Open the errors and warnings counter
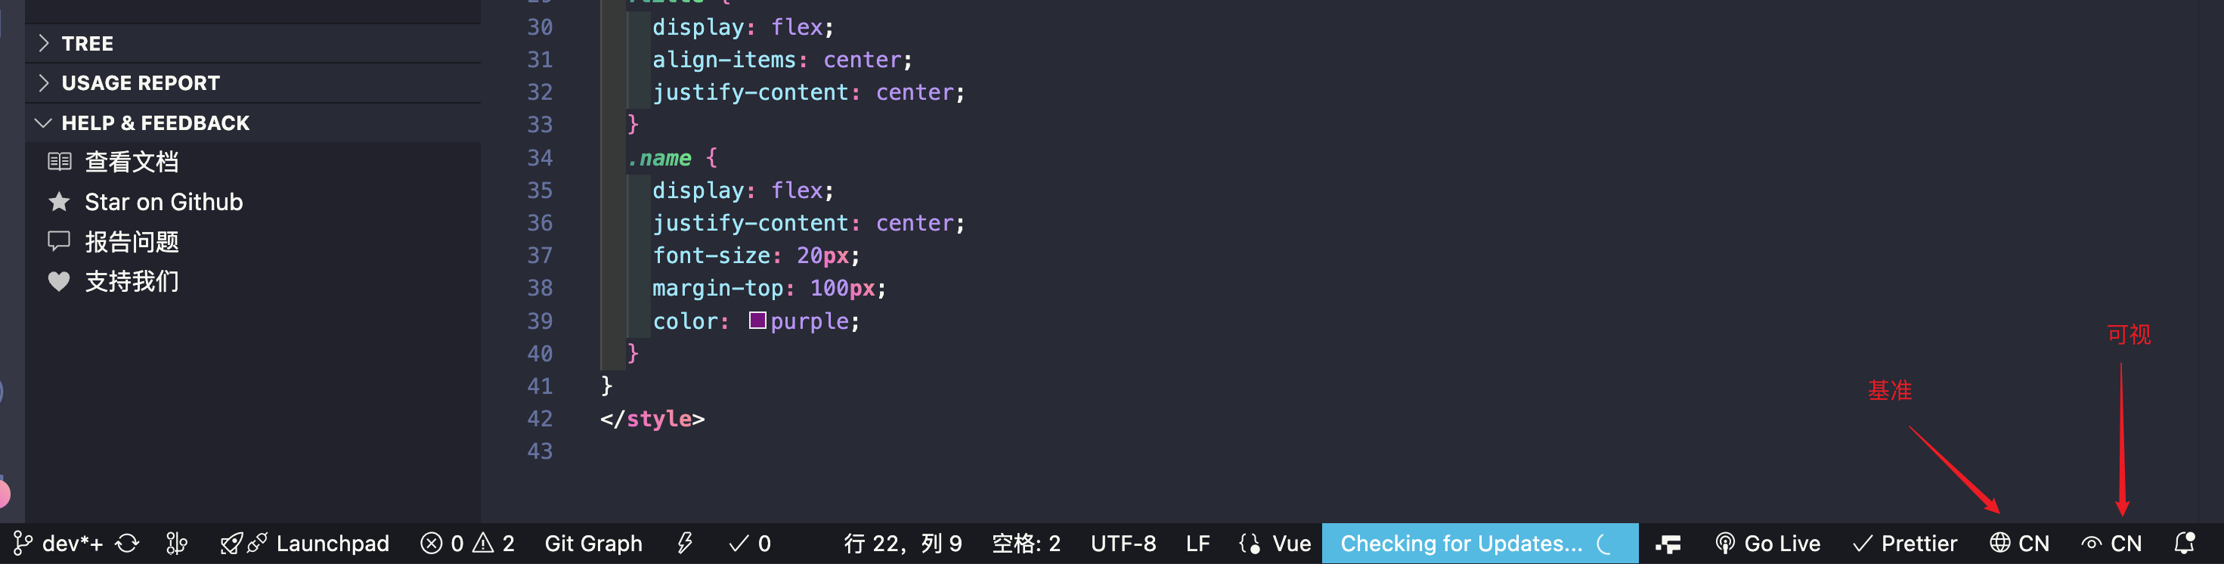The image size is (2224, 564). pyautogui.click(x=467, y=544)
